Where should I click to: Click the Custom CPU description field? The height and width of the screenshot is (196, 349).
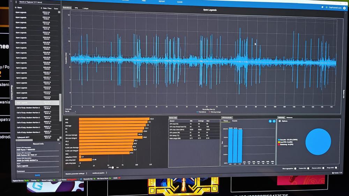coord(37,149)
